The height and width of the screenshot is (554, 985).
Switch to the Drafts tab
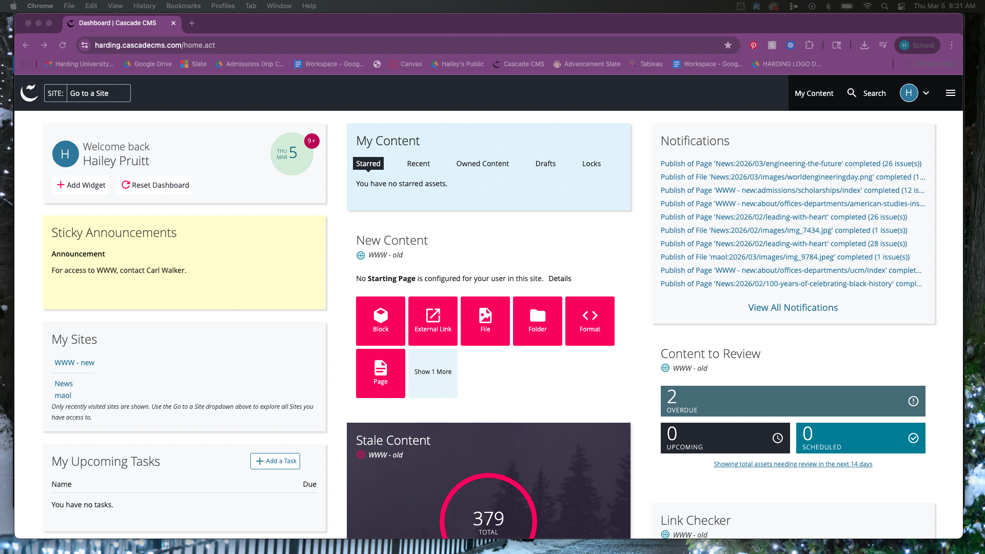(x=545, y=164)
